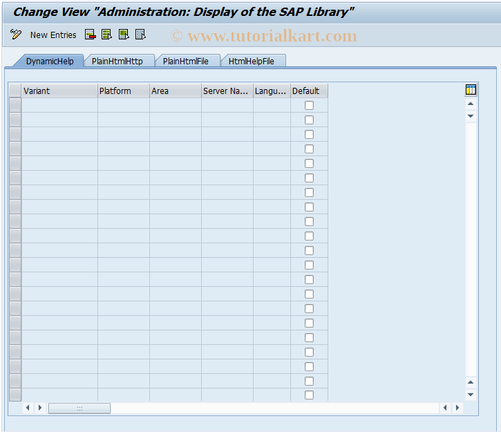Screen dimensions: 501x432
Task: Click the Server Name cell in the first row
Action: [x=227, y=105]
